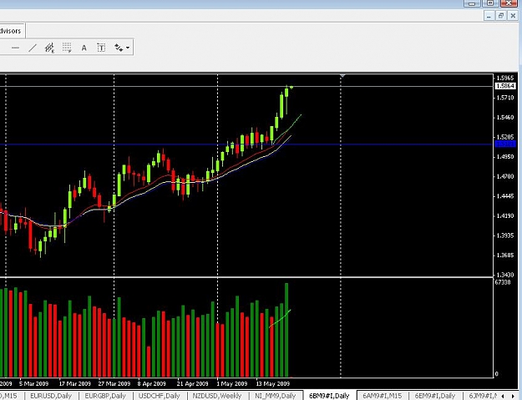
Task: Toggle the Expert Advisors button
Action: pos(11,31)
